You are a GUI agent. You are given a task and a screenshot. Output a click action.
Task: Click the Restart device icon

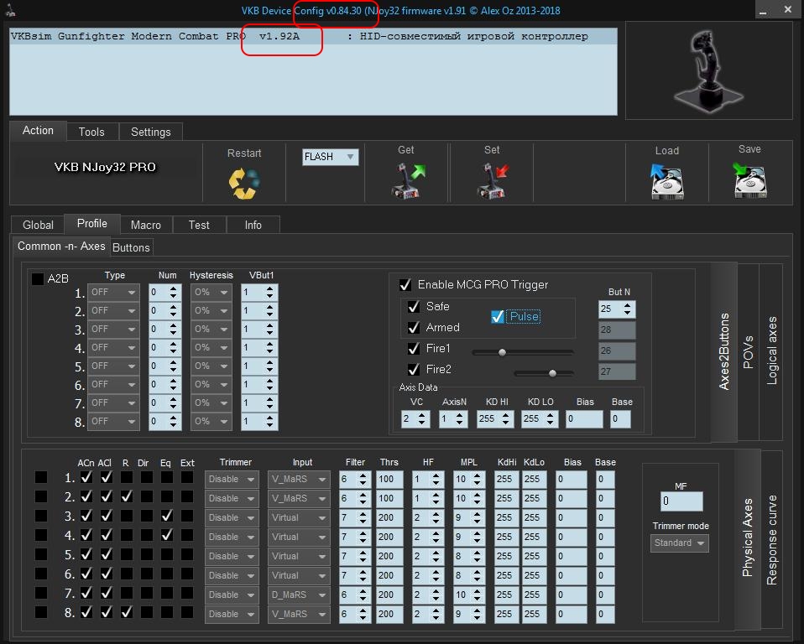pyautogui.click(x=244, y=183)
